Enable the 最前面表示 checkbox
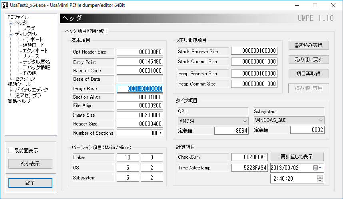The height and width of the screenshot is (199, 343). point(11,151)
